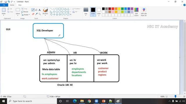The width and height of the screenshot is (186, 104).
Task: Click the zoom in plus button
Action: (x=184, y=96)
